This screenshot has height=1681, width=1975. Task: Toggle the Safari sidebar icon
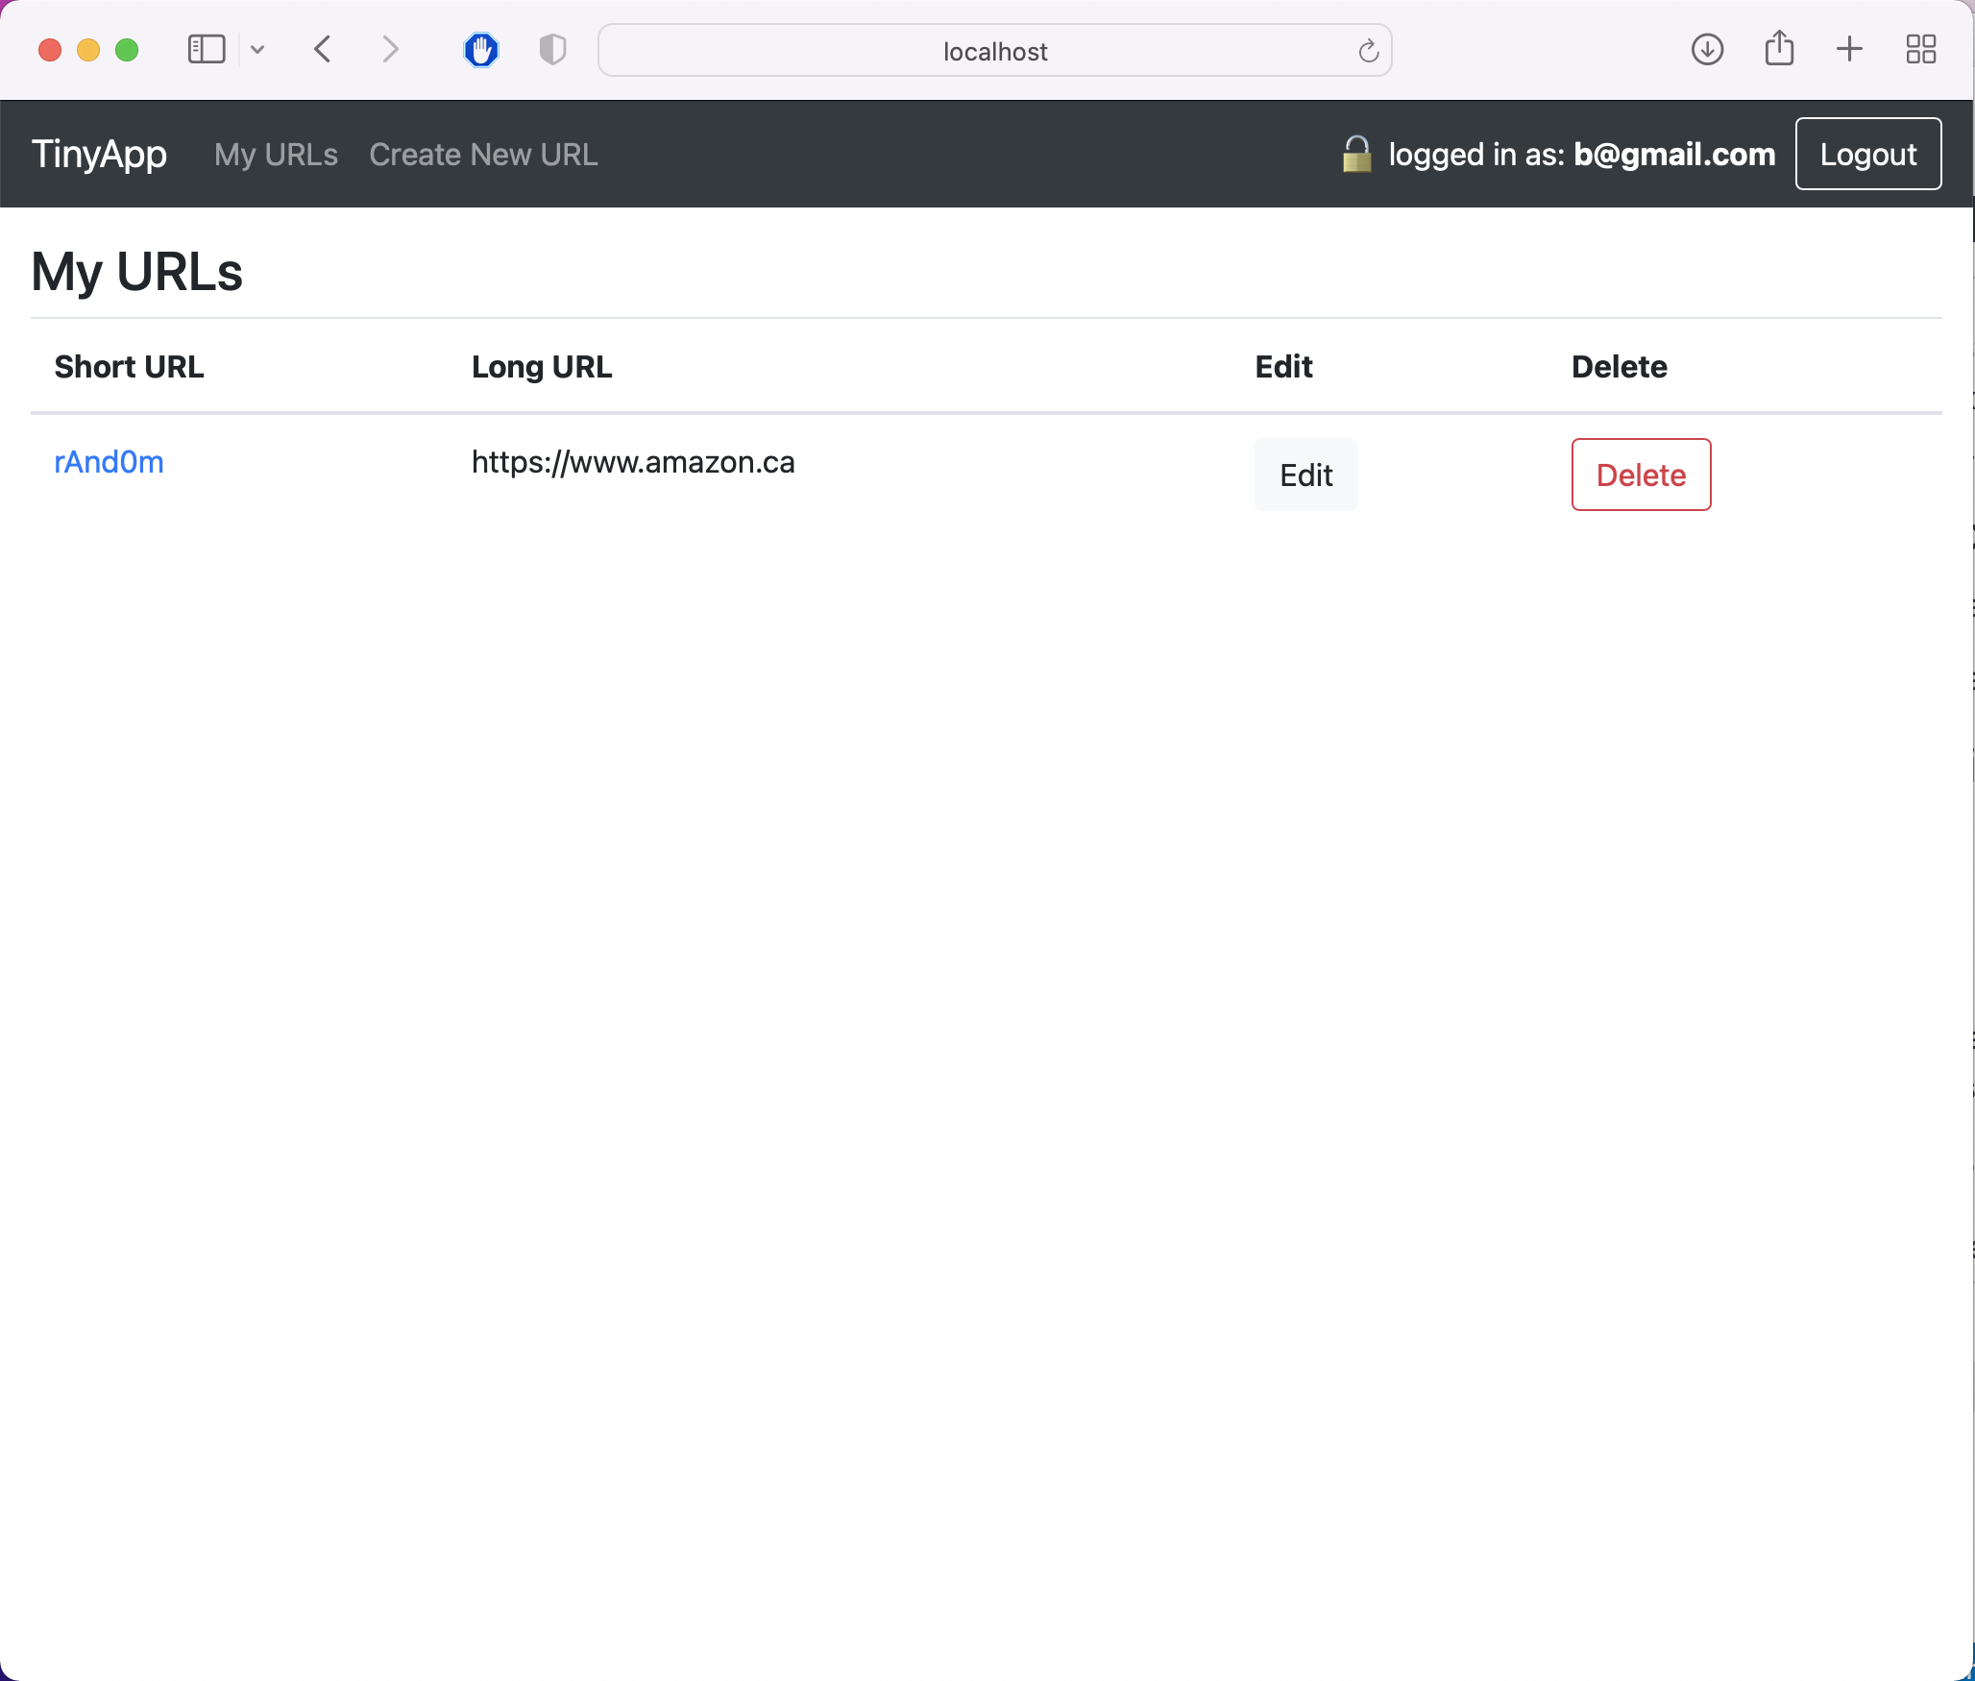(206, 50)
